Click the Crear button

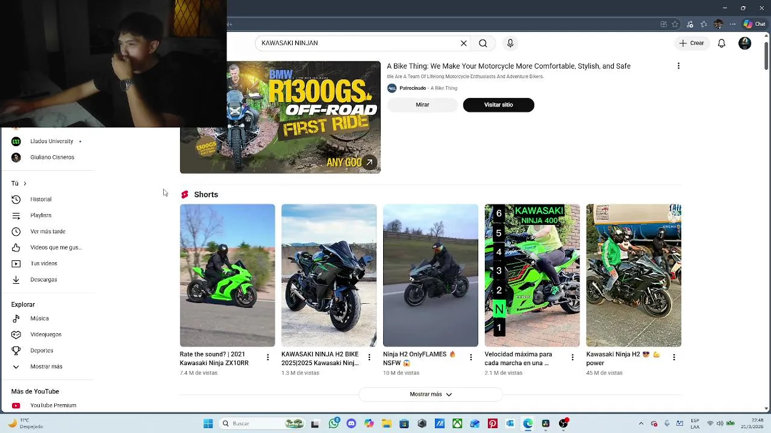tap(691, 43)
